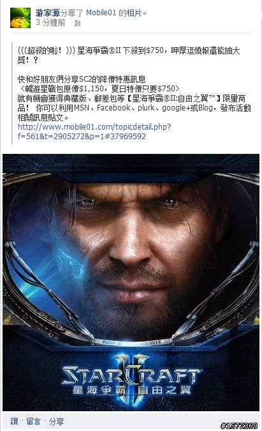Open the mobile01.com topicdetail.php URL
262x431 pixels.
tap(94, 127)
